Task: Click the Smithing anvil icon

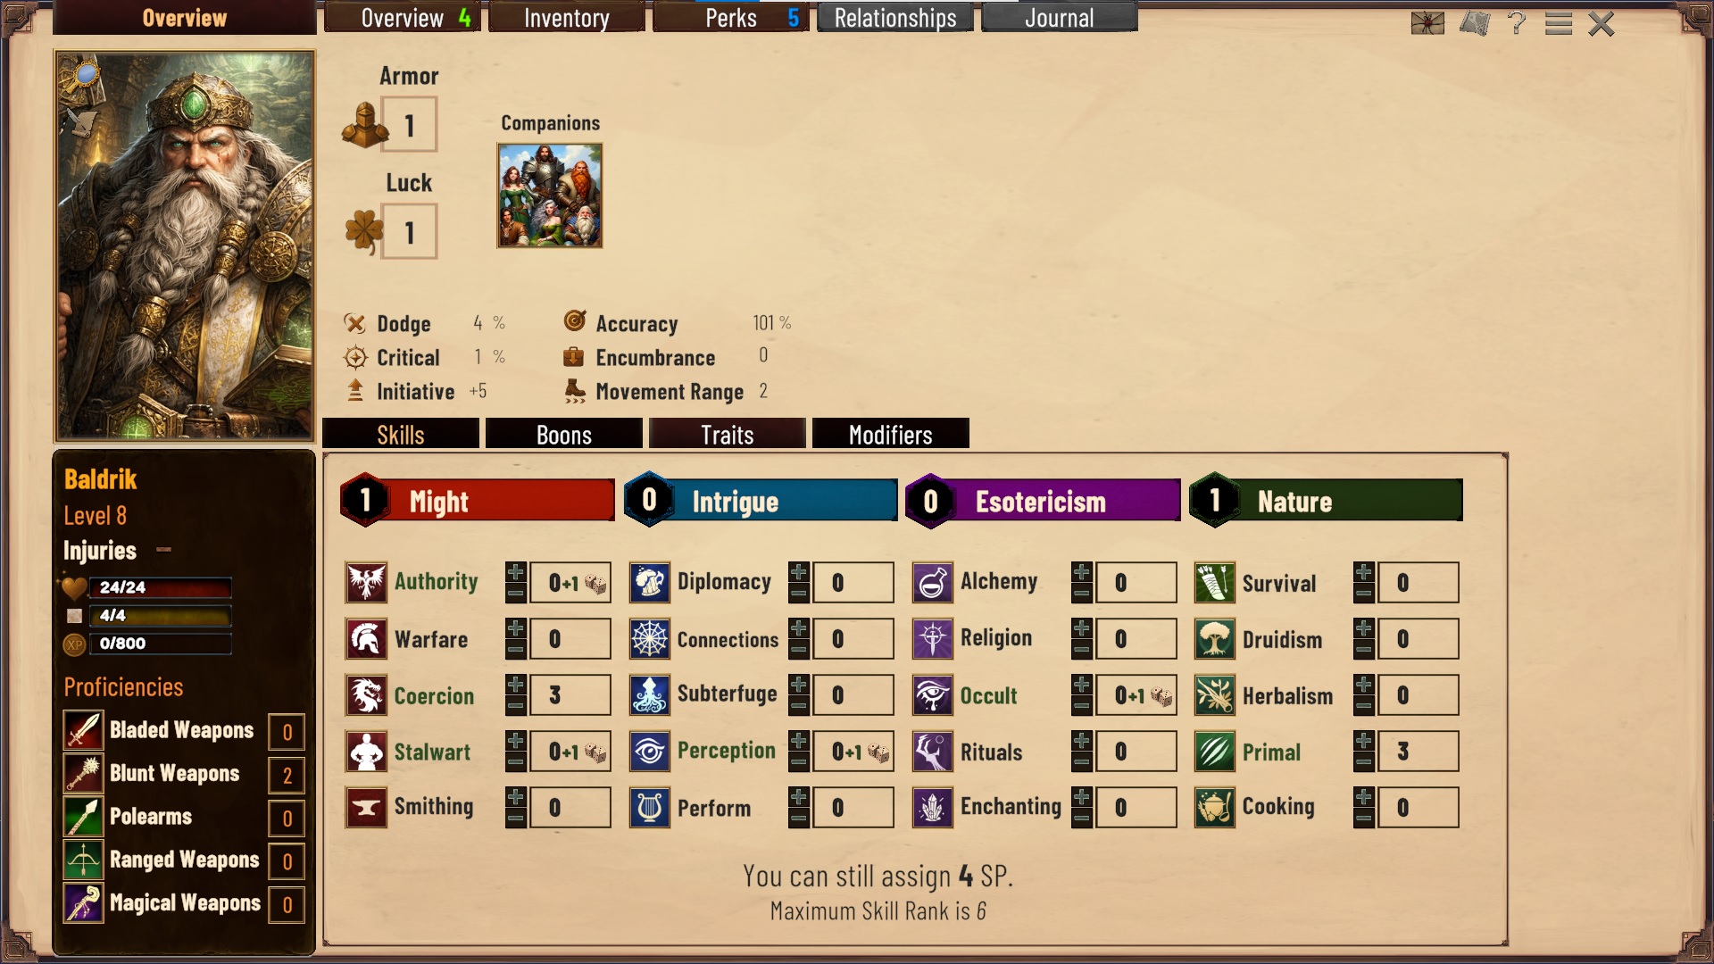Action: (366, 808)
